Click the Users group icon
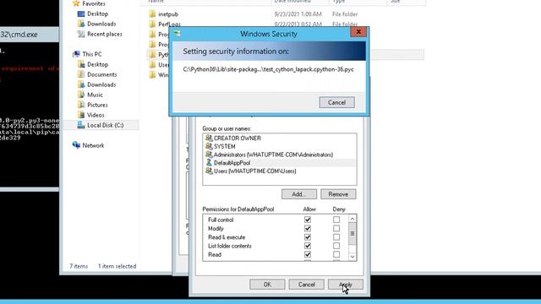The width and height of the screenshot is (541, 304). click(209, 171)
